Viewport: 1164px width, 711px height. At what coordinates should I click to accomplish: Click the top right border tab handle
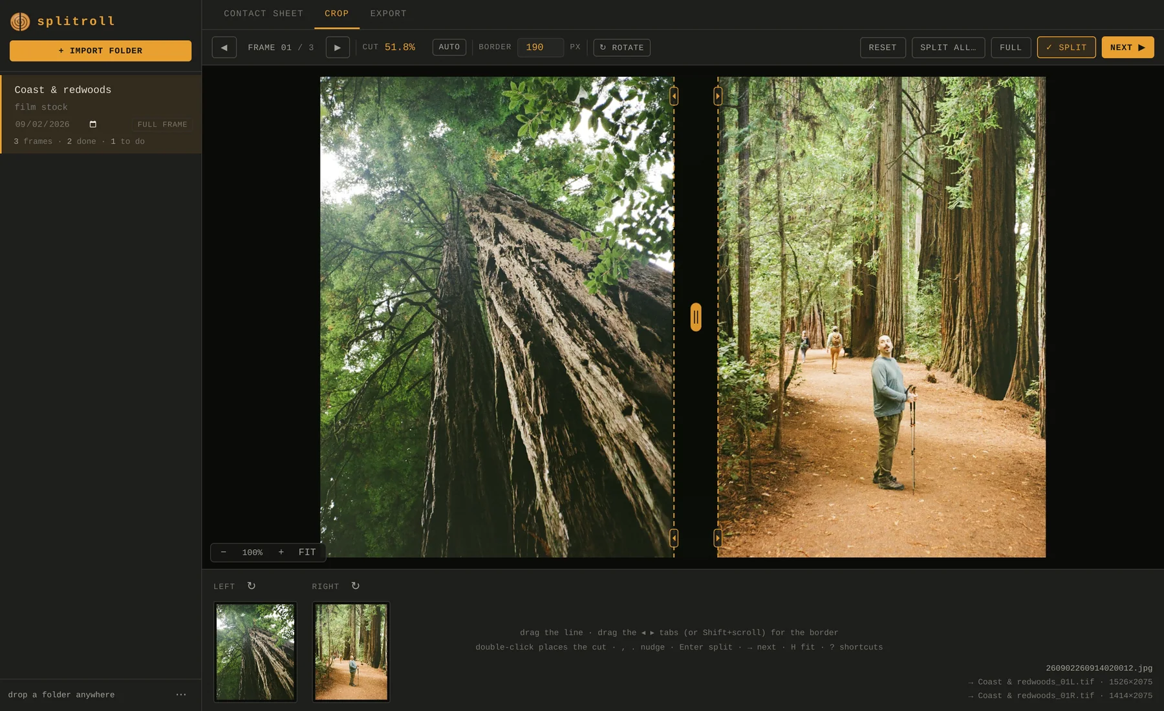point(718,96)
